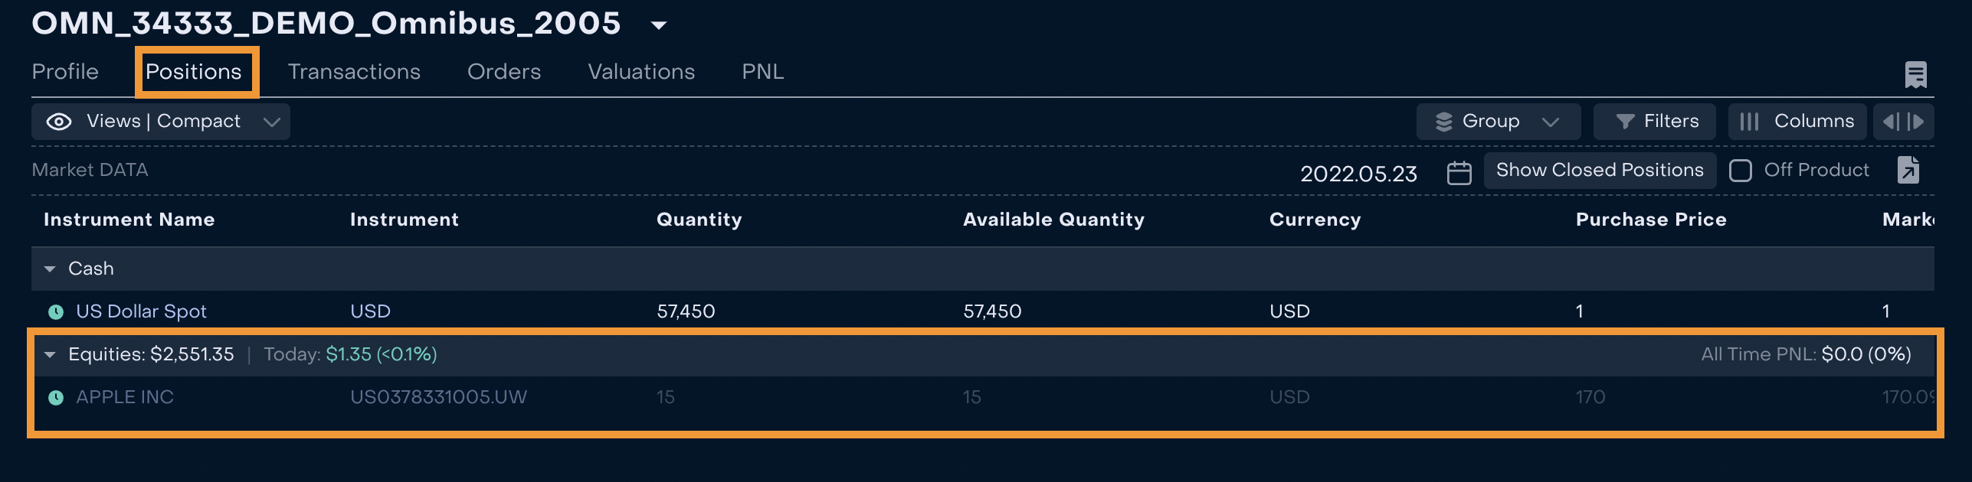Open the calendar date picker icon
This screenshot has width=1972, height=482.
[1459, 173]
